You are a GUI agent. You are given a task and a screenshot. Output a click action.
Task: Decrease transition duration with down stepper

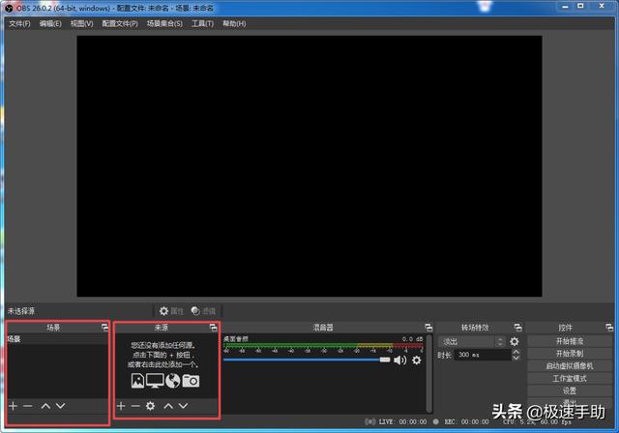[516, 358]
